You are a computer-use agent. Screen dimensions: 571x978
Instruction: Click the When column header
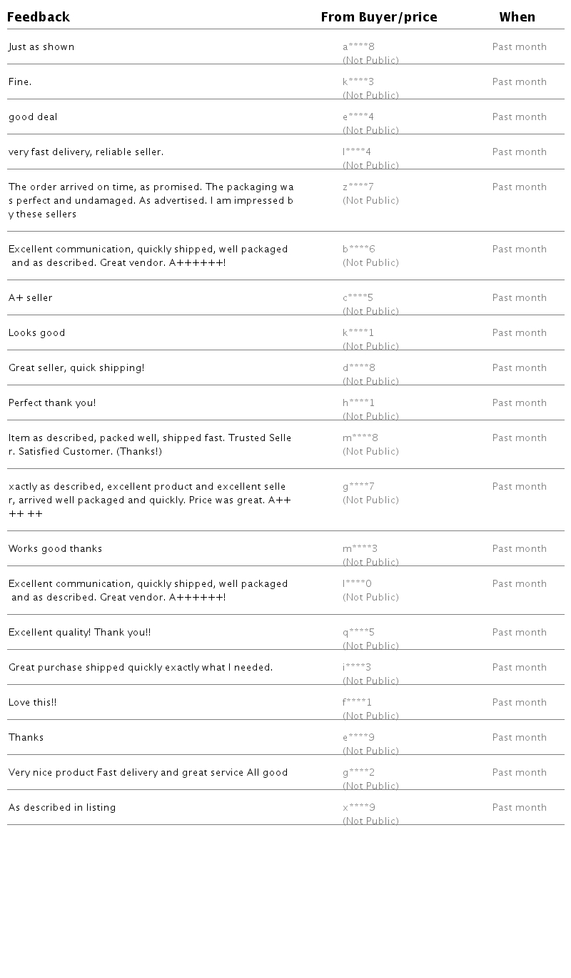517,17
